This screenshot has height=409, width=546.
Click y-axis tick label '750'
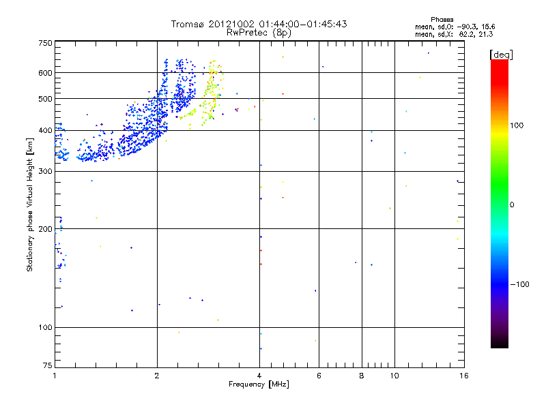pos(45,43)
